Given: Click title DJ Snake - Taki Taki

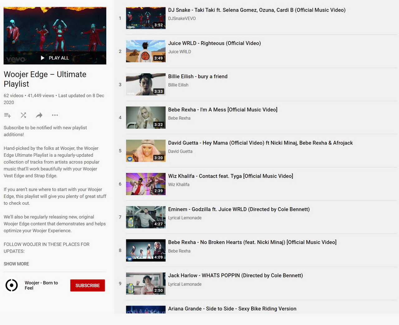Looking at the screenshot, I should [x=257, y=10].
